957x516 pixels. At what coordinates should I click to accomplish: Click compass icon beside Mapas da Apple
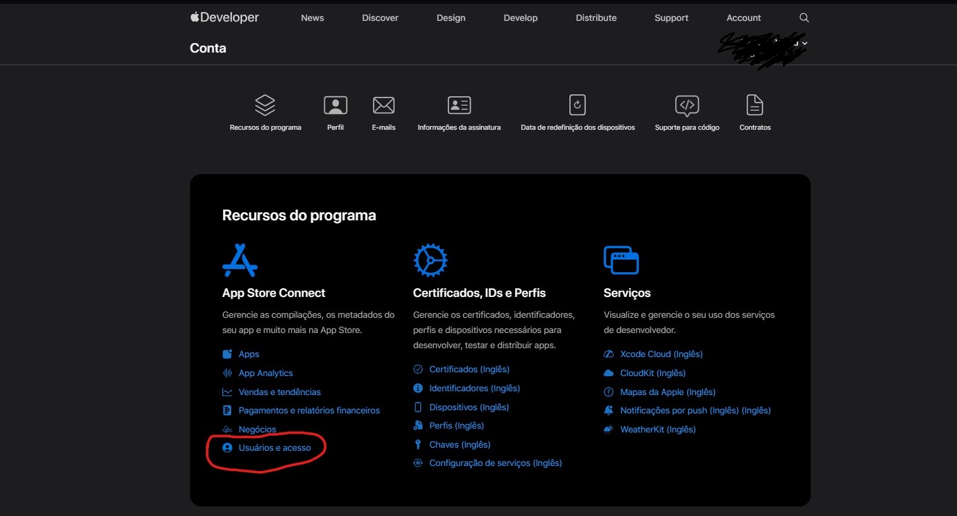point(609,392)
